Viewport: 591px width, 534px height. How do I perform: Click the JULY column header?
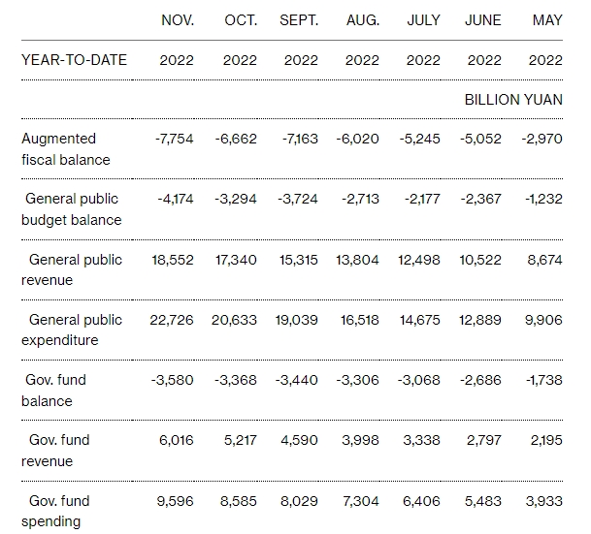423,19
